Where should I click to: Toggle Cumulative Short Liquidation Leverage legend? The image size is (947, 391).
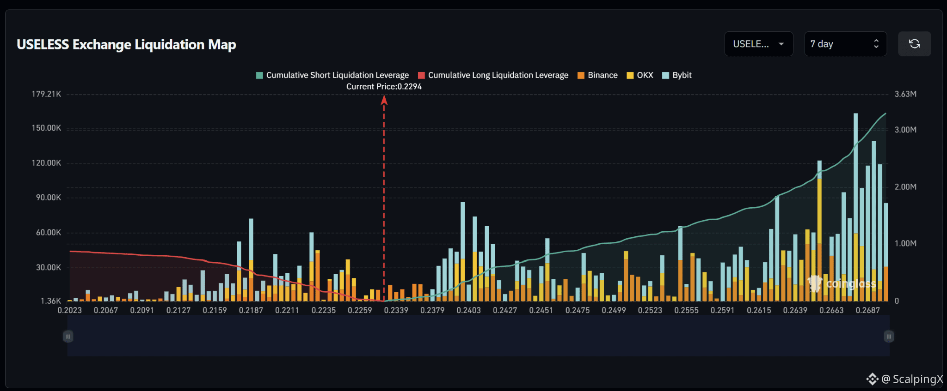point(332,75)
